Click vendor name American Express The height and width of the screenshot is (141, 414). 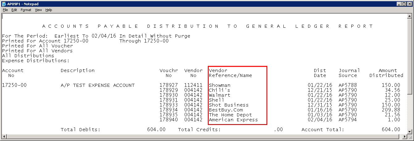233,120
